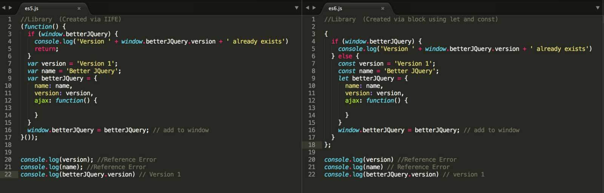
Task: Click '// Reference Error' comment on es6.js line 21
Action: (418, 167)
